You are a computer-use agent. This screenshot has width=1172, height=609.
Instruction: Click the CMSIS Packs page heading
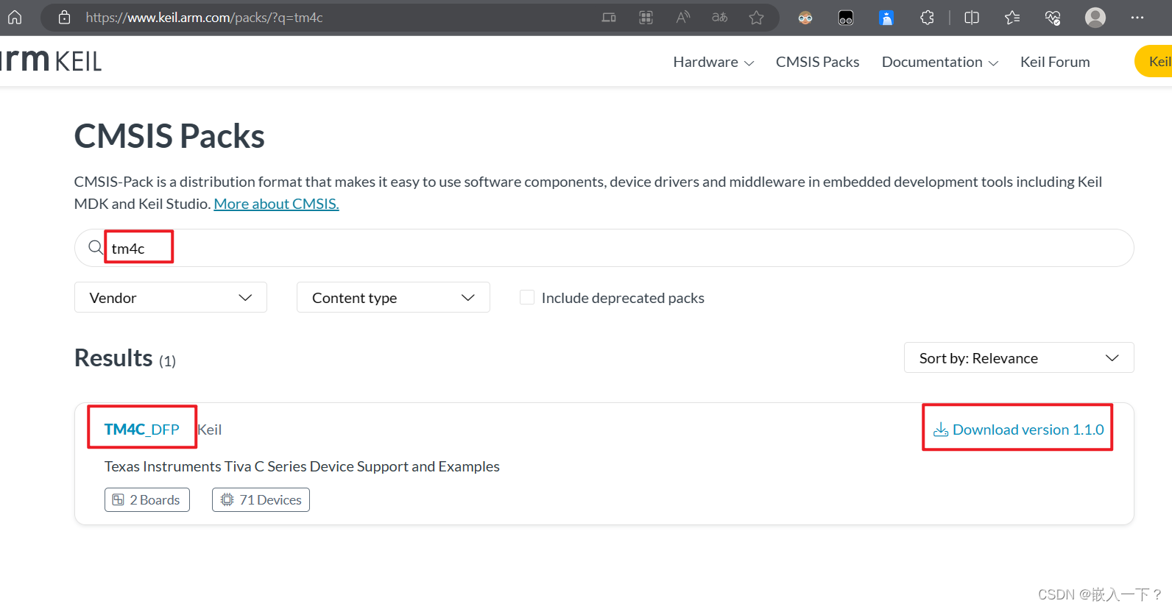coord(169,136)
